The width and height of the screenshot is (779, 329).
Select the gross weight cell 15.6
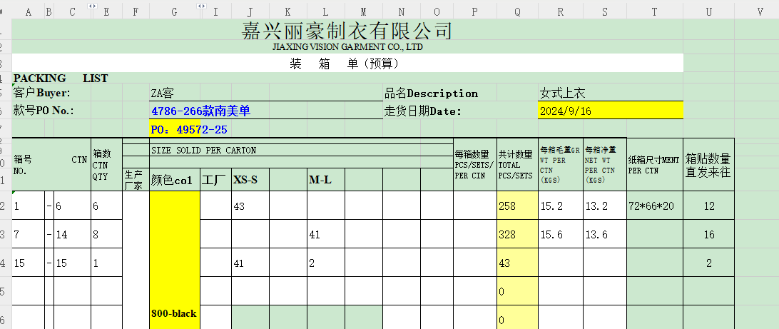[560, 235]
